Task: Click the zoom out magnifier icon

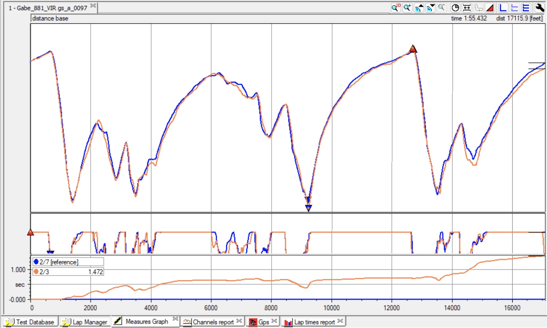Action: click(442, 8)
